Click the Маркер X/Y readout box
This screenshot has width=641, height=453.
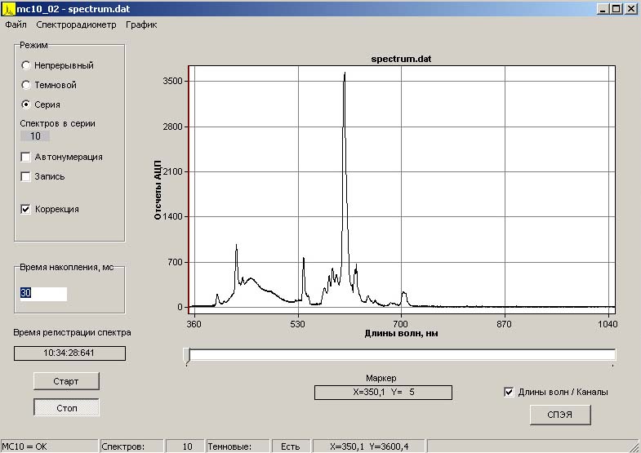(x=383, y=393)
